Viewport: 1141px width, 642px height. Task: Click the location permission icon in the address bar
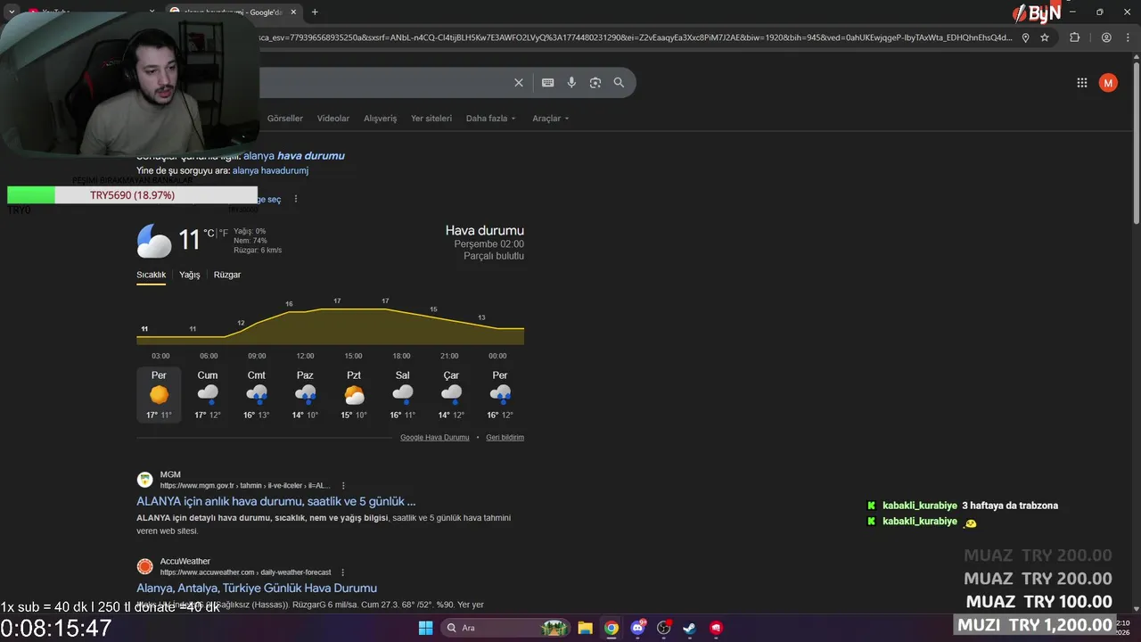[x=1026, y=37]
